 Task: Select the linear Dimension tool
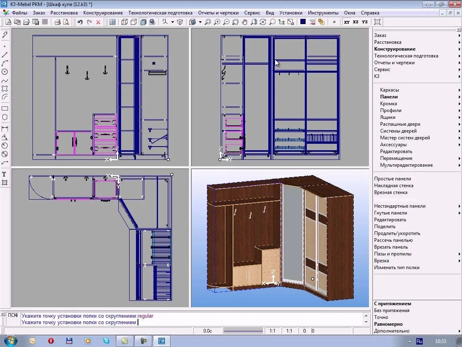5,129
